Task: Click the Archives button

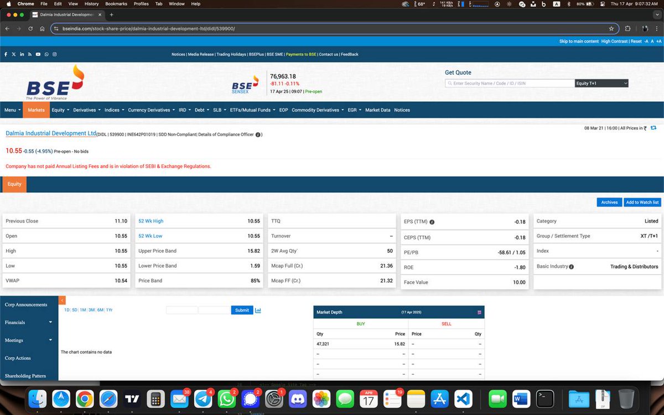Action: [609, 203]
